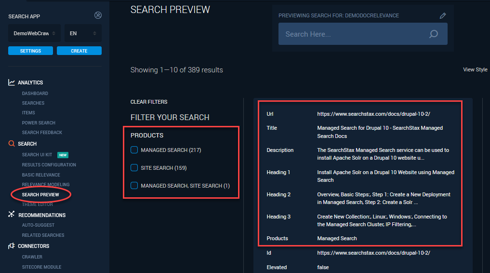Click the Analytics section heading
Viewport: 490px width, 273px height.
coord(30,82)
